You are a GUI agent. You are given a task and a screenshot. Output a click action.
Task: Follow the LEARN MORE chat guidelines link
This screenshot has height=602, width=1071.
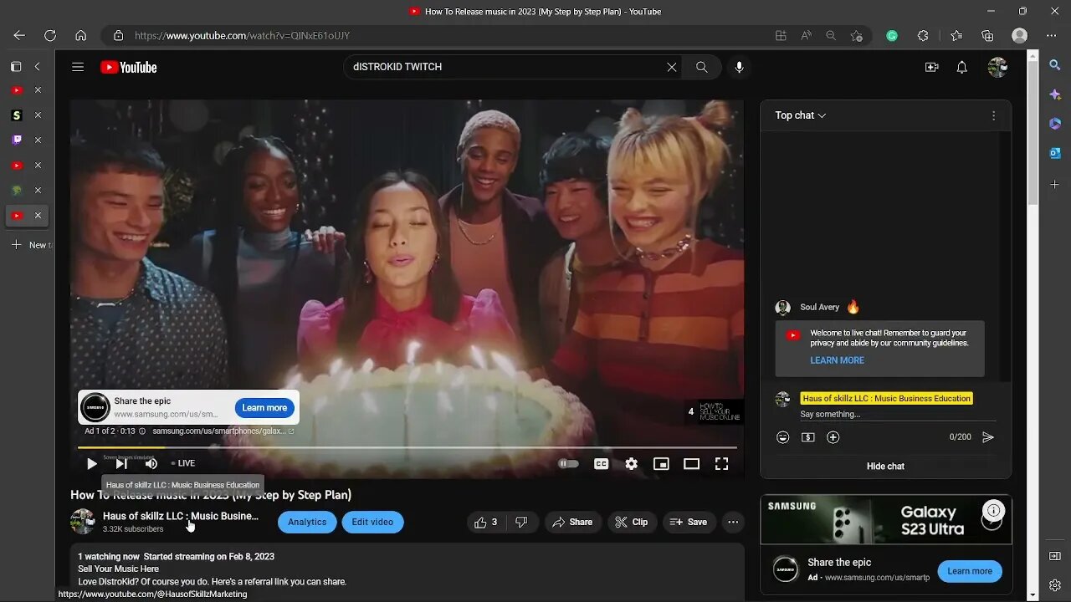click(x=837, y=360)
